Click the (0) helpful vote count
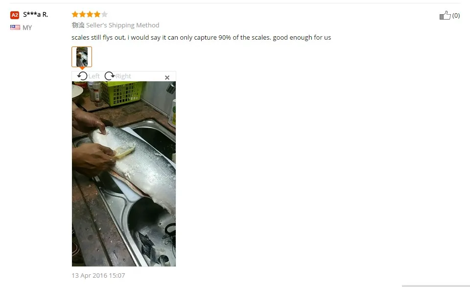Viewport: 470px width, 287px height. point(456,16)
